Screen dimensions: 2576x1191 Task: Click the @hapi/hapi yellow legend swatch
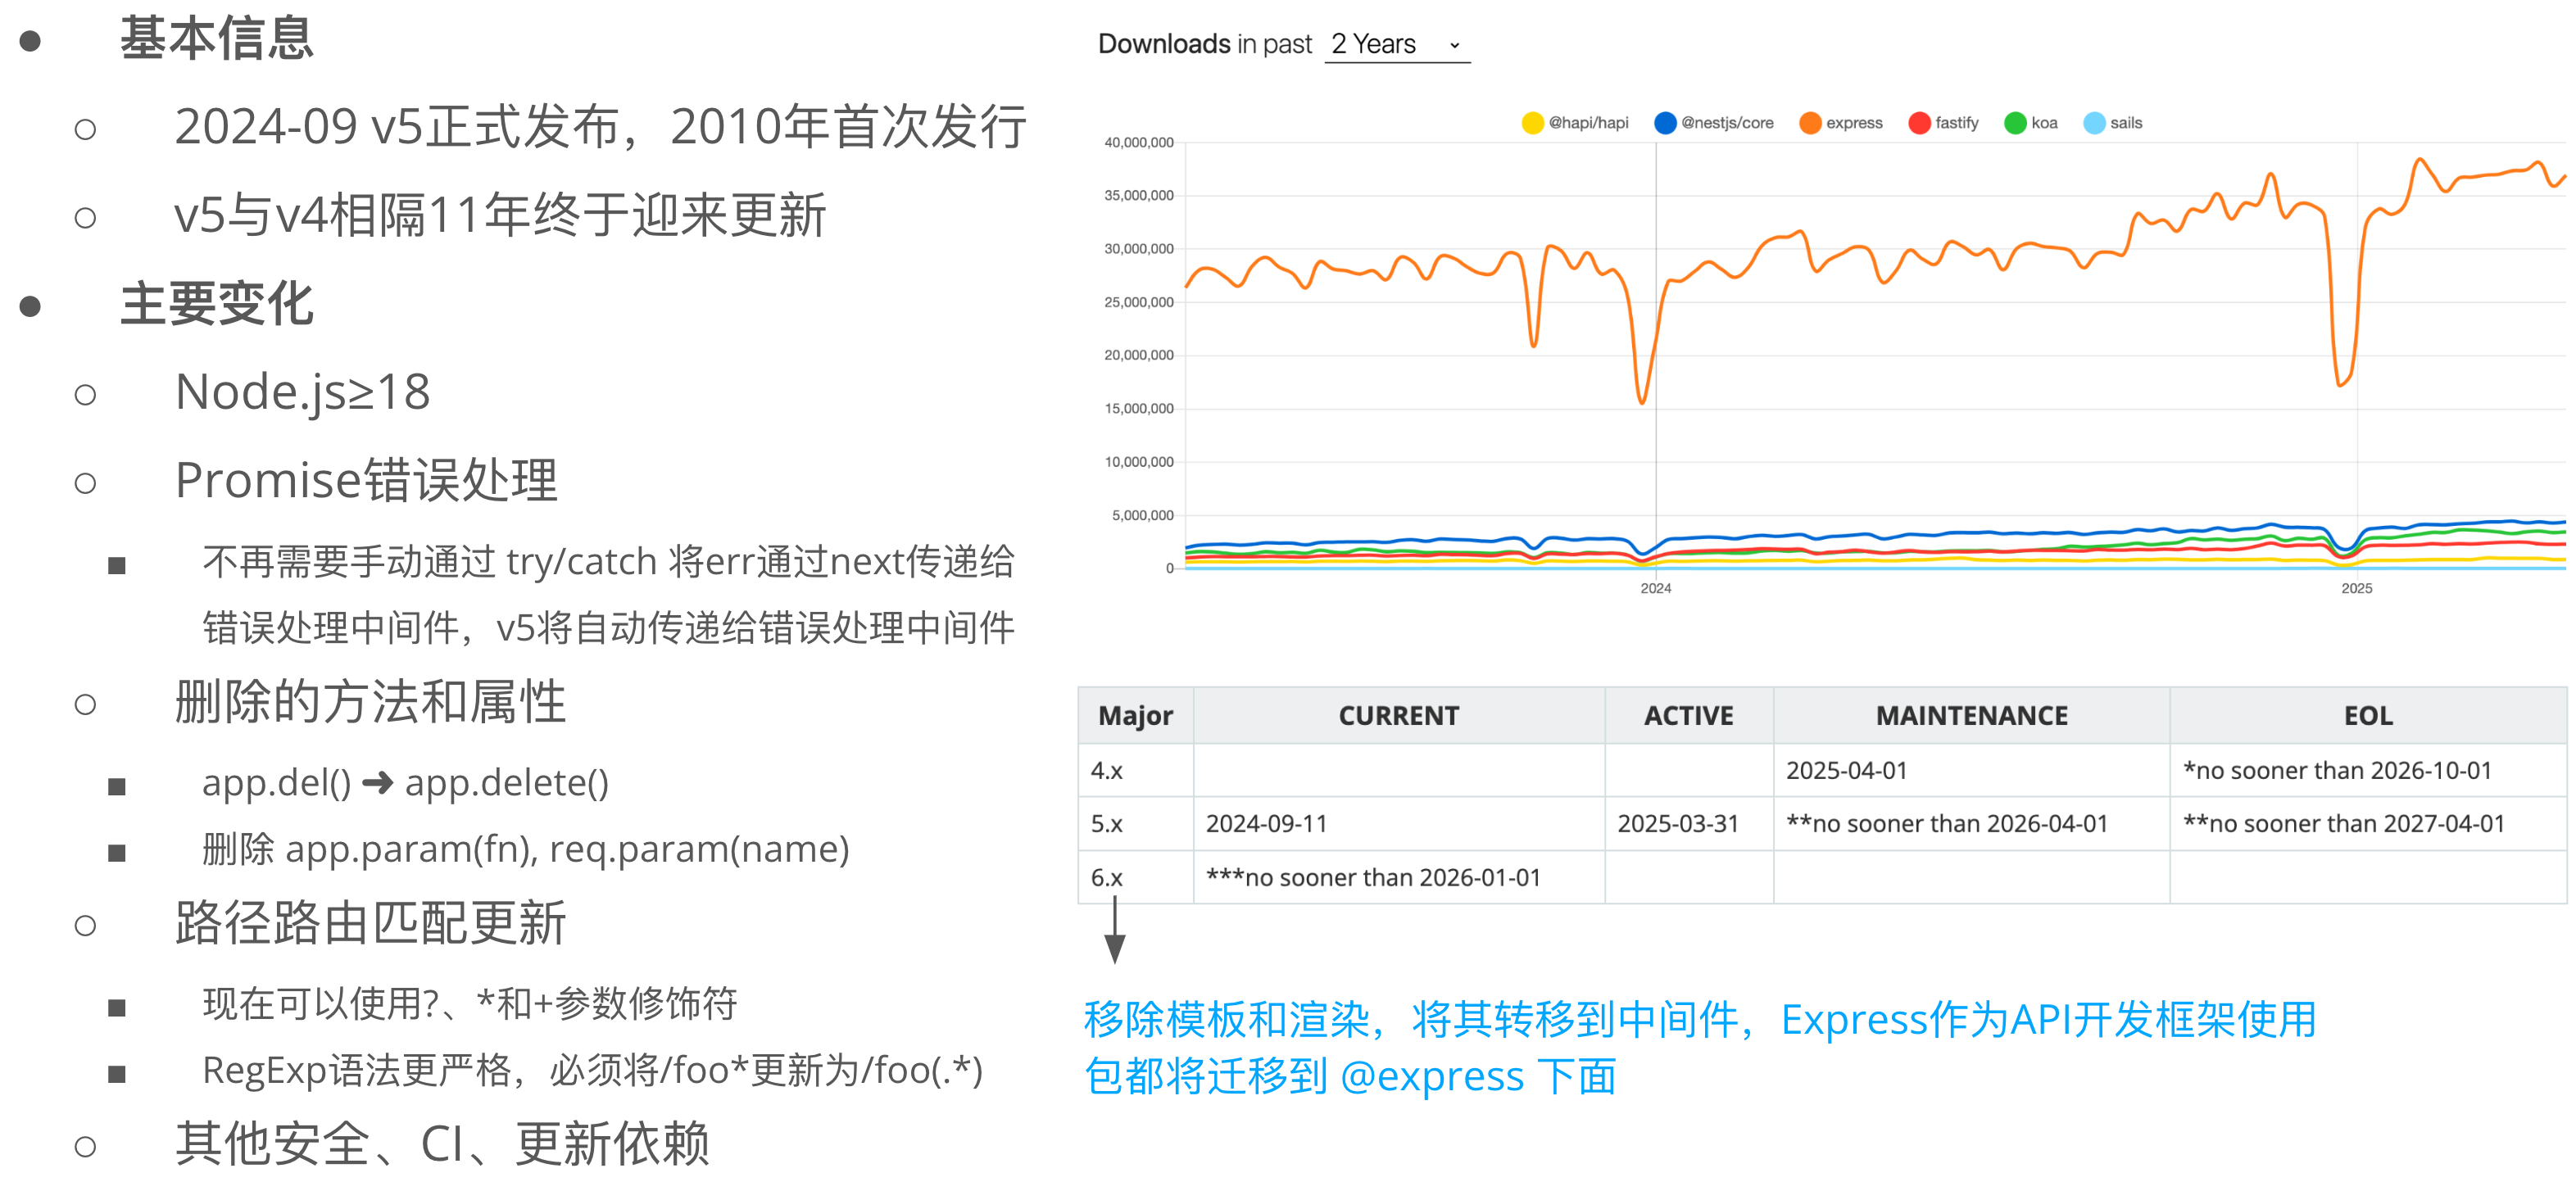coord(1532,123)
